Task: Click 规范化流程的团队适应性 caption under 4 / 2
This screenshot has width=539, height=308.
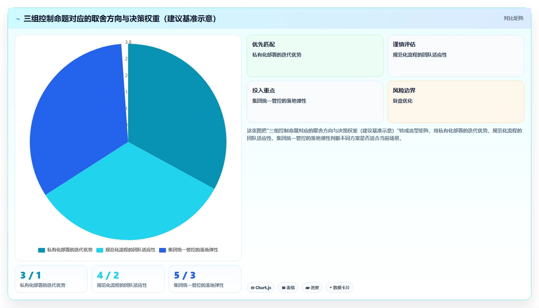Action: pos(122,285)
